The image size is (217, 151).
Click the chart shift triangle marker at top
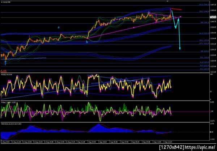(x=167, y=1)
